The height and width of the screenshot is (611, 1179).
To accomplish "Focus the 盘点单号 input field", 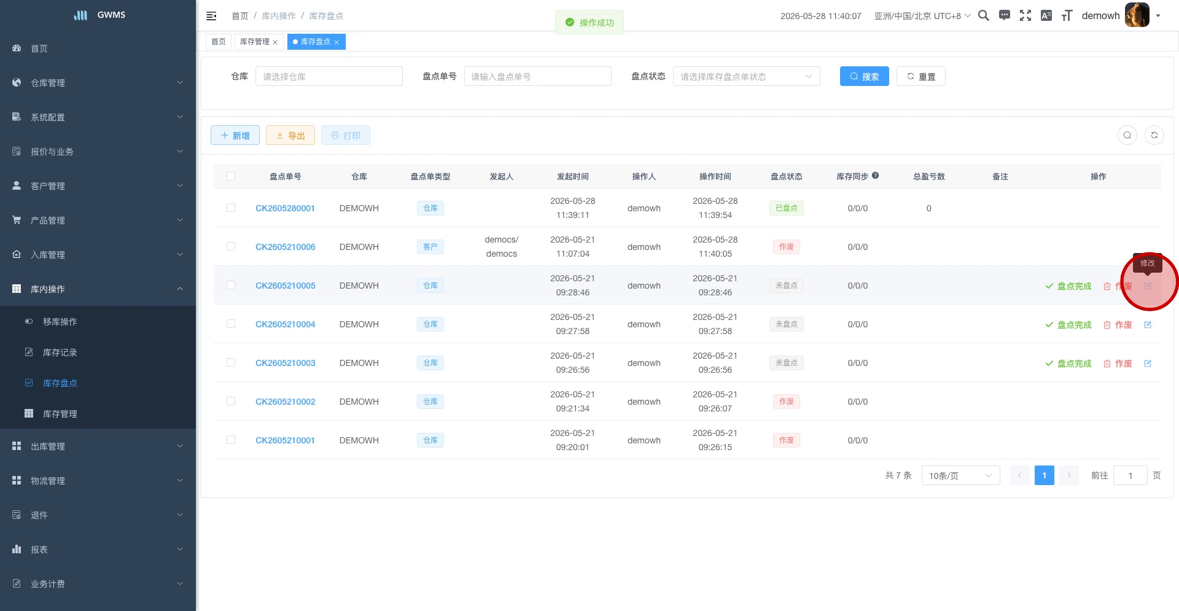I will point(537,76).
